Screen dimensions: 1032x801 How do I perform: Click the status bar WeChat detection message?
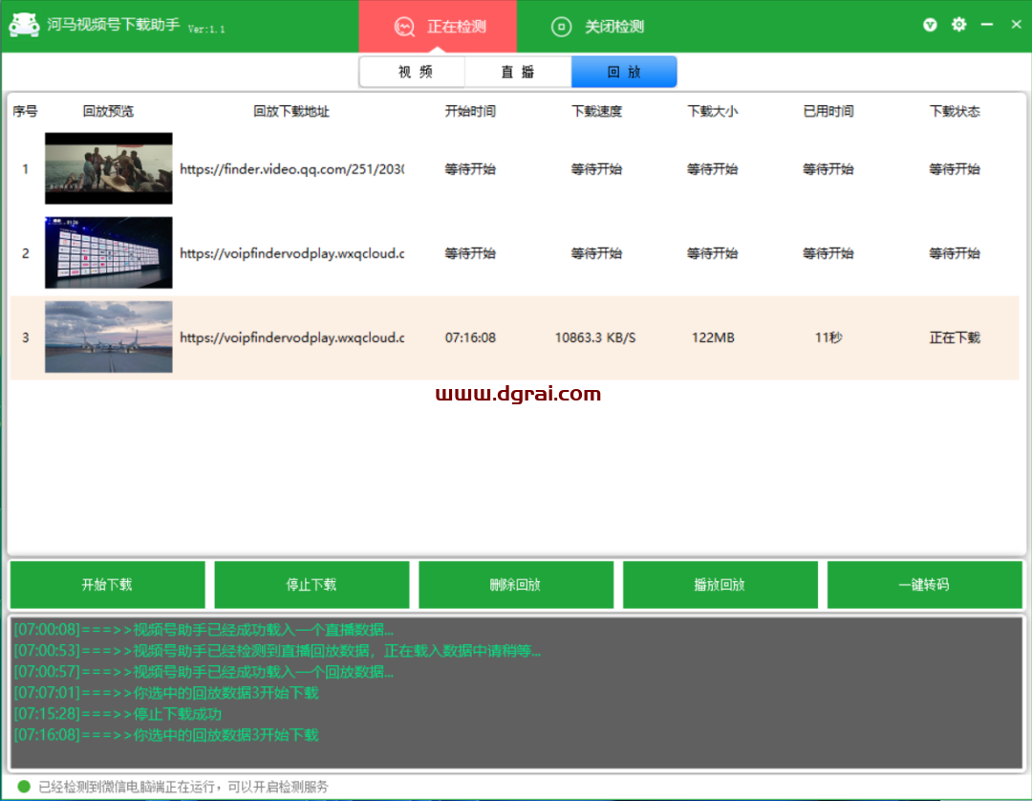pos(183,788)
